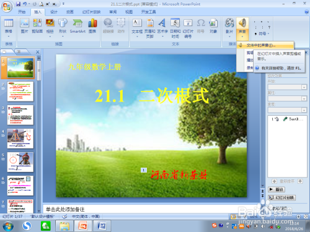Image resolution: width=310 pixels, height=232 pixels.
Task: Switch to the Design (设计) tab
Action: click(54, 12)
